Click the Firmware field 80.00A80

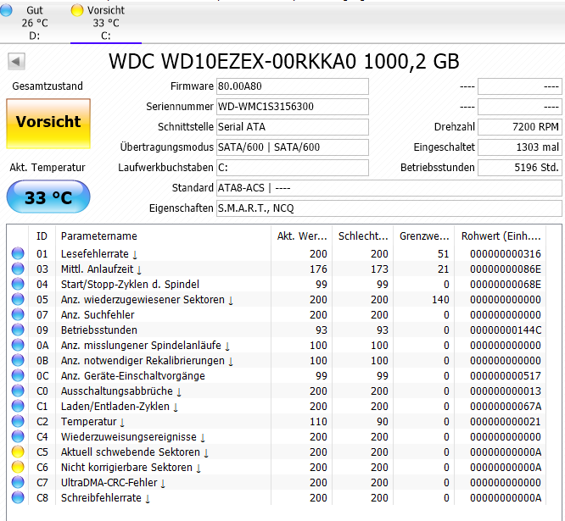pyautogui.click(x=292, y=86)
